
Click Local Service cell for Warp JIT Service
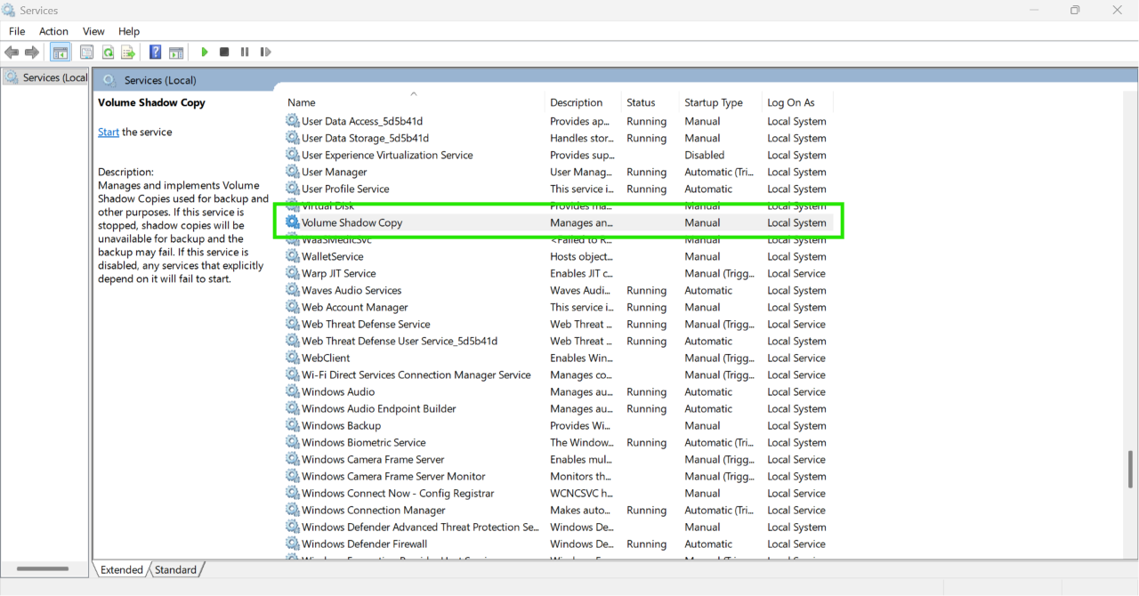tap(796, 273)
